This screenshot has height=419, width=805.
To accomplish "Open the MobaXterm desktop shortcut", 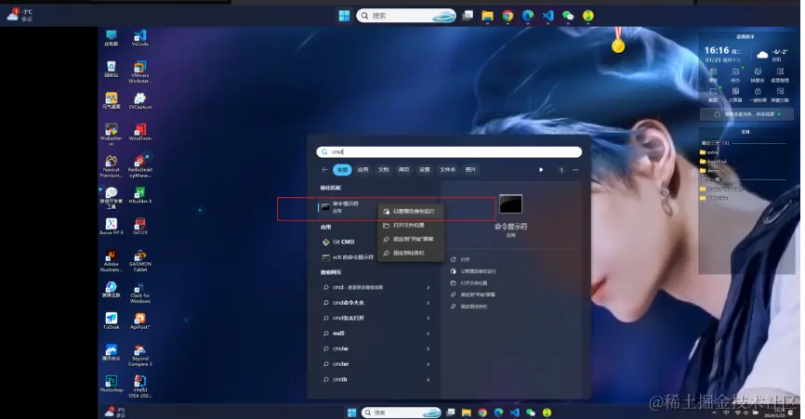I will [x=111, y=135].
